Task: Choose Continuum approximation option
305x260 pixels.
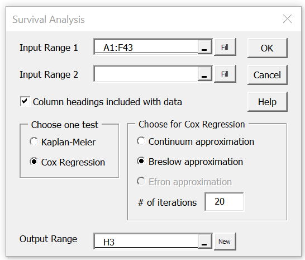Action: [141, 141]
